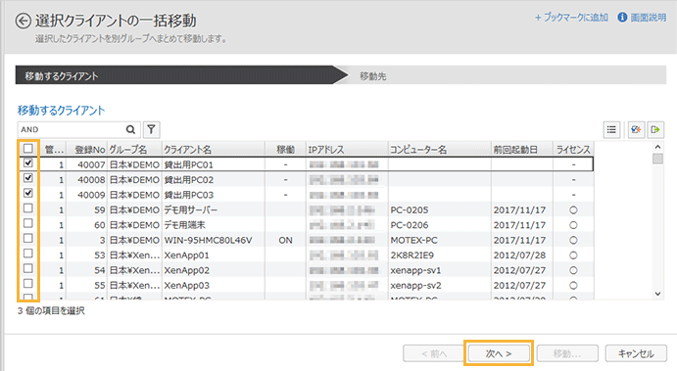Open the filter funnel icon
The width and height of the screenshot is (677, 371).
point(151,129)
